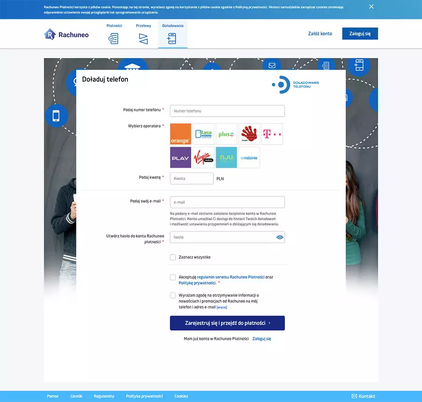Open the Cennik footer page

click(x=76, y=396)
